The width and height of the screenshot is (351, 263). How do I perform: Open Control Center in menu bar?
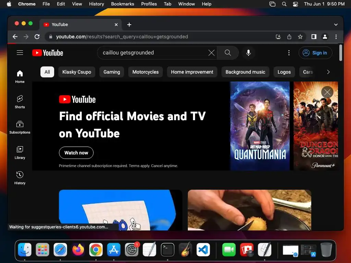[x=295, y=4]
